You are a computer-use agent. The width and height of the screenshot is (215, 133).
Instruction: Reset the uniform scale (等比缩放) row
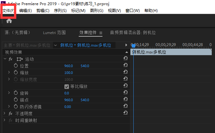125,86
